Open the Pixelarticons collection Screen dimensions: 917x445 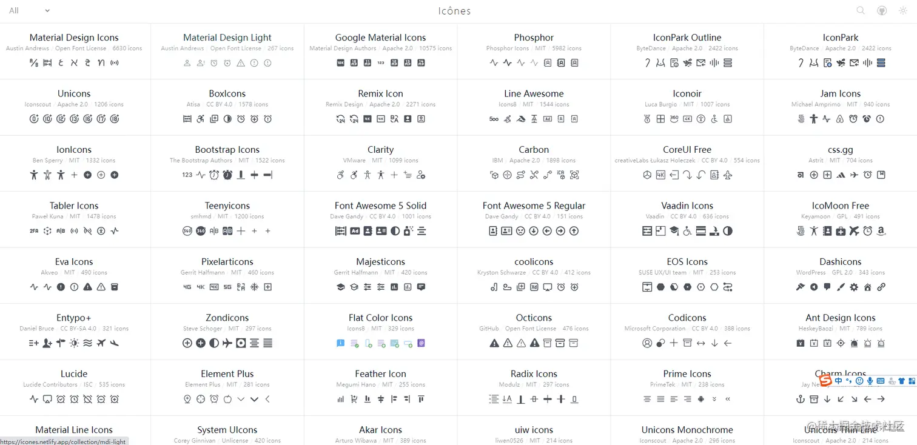click(227, 262)
